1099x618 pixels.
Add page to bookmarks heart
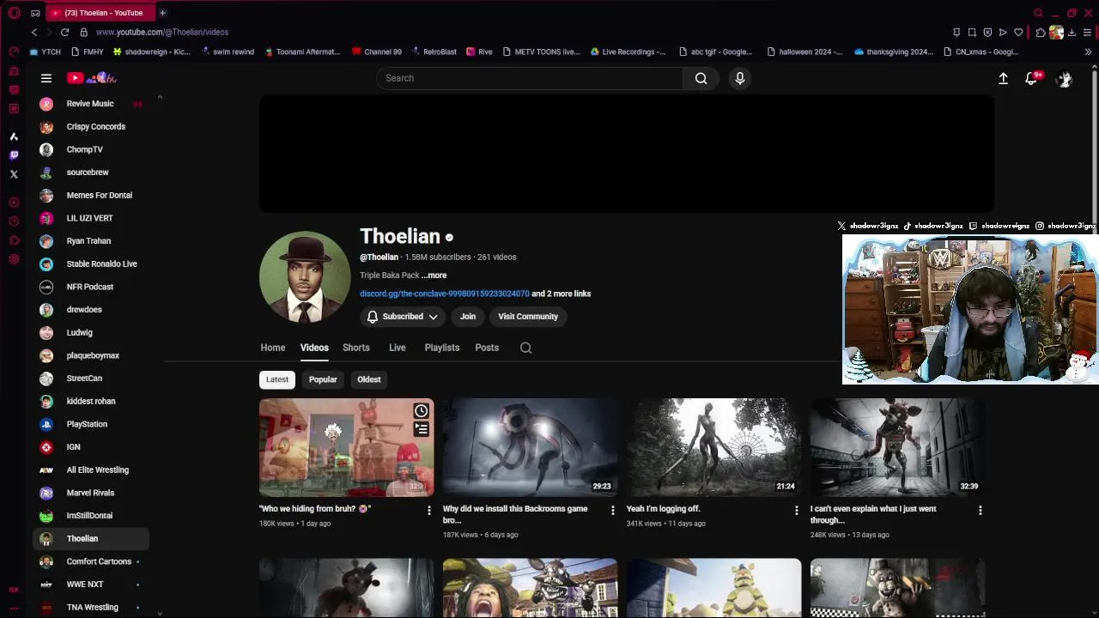click(1018, 33)
